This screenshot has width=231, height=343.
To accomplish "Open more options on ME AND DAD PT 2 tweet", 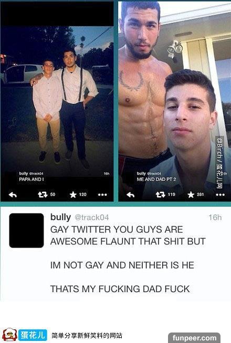I will point(220,195).
